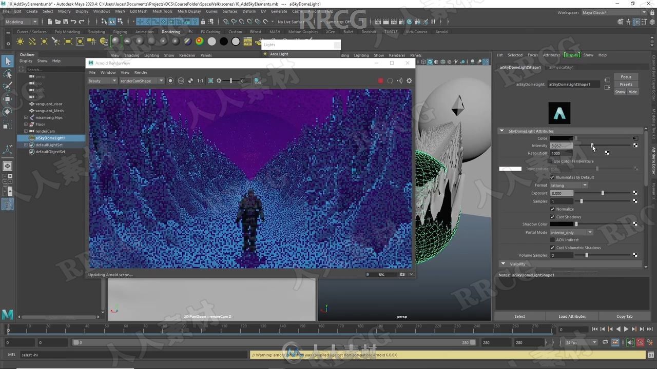657x369 pixels.
Task: Open the aiPhysicalSky1 attribute tab
Action: (561, 67)
